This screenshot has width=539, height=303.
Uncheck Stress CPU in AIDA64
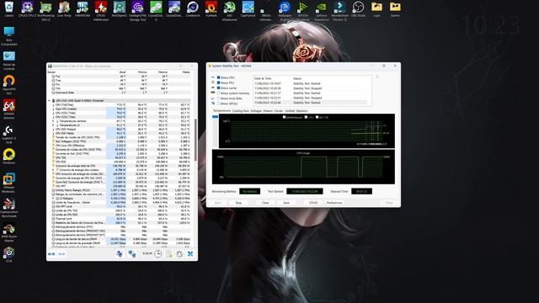coord(219,77)
